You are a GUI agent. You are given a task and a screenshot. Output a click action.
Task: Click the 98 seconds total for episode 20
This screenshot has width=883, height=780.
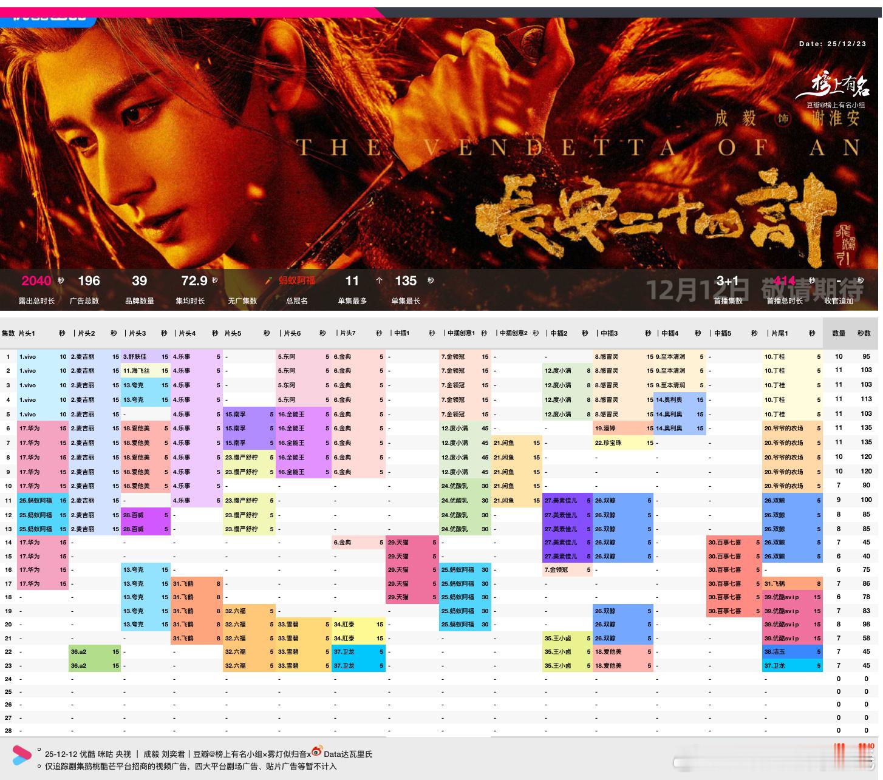(x=866, y=624)
